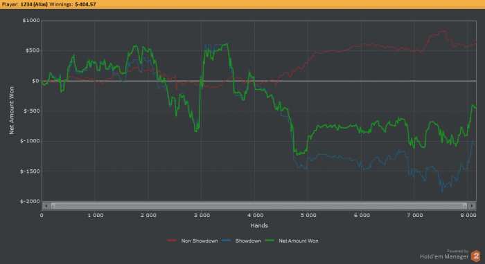485x264 pixels.
Task: Click the $-2000 y-axis value
Action: [x=30, y=201]
